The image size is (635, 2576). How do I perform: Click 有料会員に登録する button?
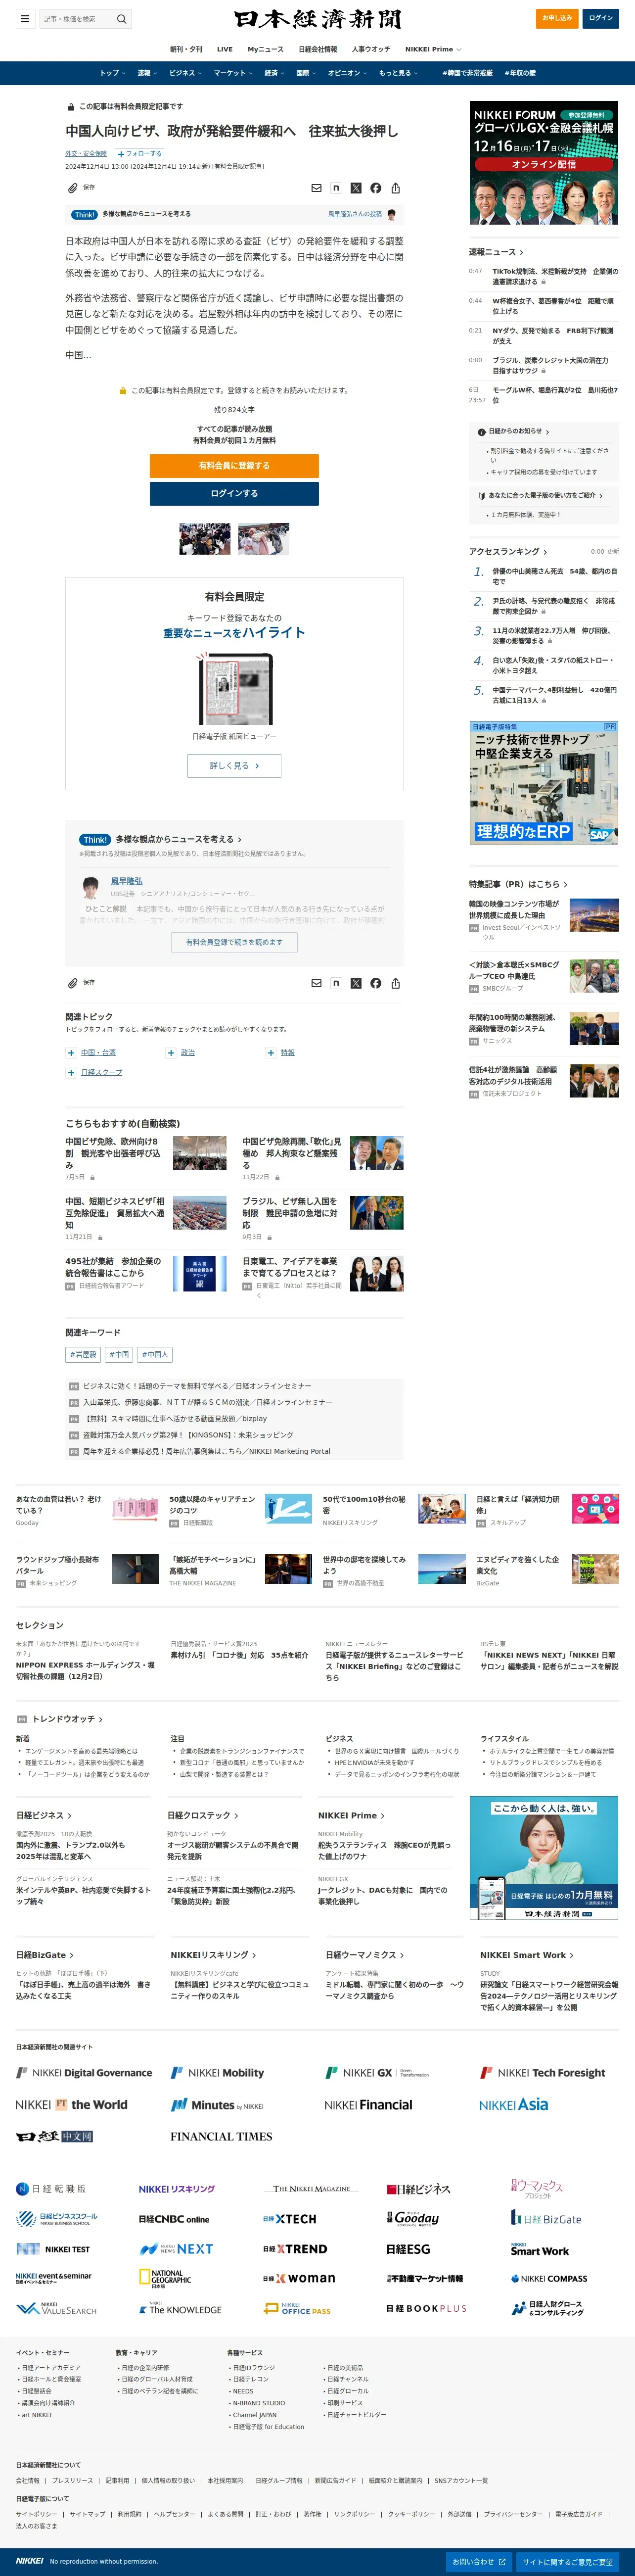[x=234, y=466]
